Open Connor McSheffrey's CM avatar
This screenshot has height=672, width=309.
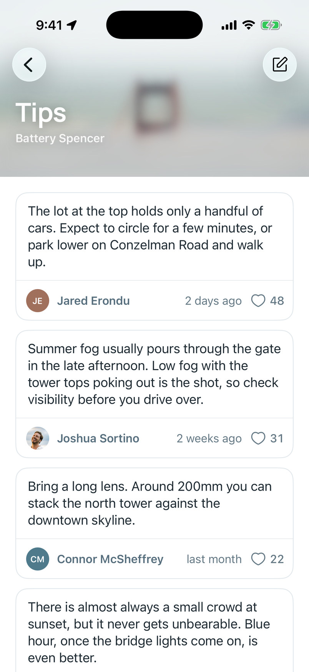(38, 559)
